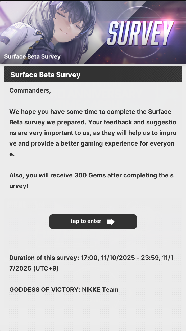Click the 'Duration of this survey' line

tap(91, 258)
